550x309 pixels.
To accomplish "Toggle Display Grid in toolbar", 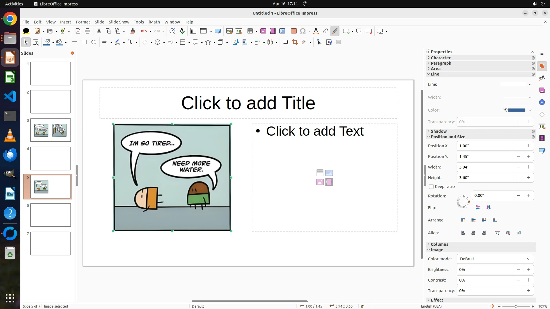I will (193, 31).
